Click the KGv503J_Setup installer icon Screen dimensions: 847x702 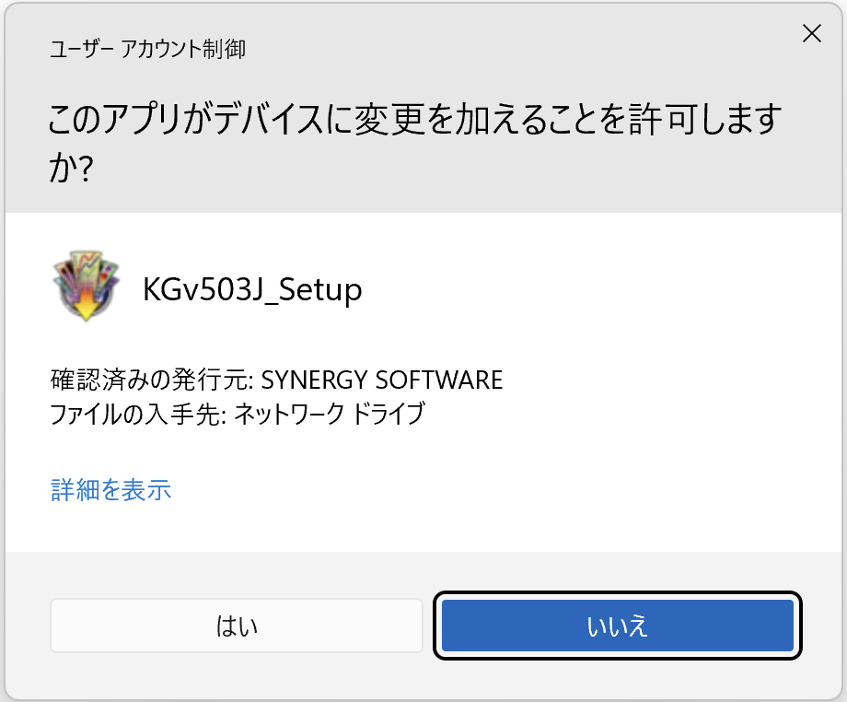(x=87, y=289)
